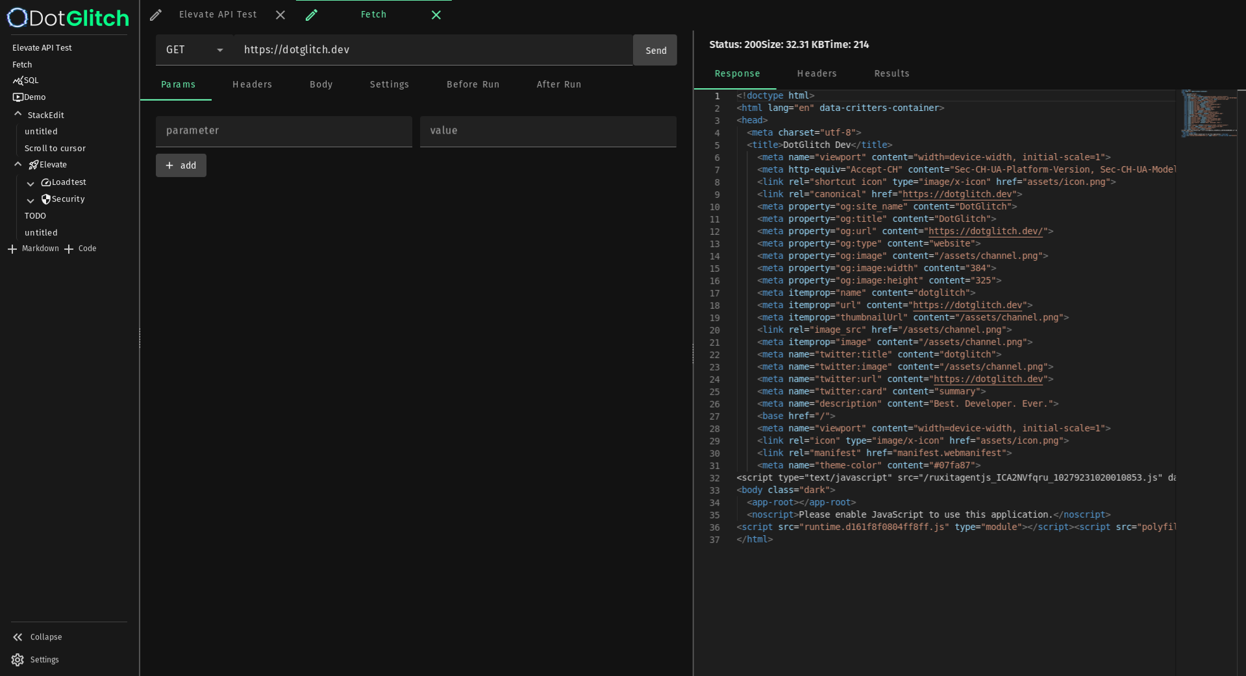Collapse the sidebar
This screenshot has width=1246, height=676.
pyautogui.click(x=46, y=637)
